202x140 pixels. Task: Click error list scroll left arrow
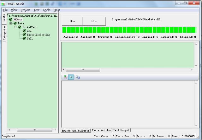click(63, 70)
